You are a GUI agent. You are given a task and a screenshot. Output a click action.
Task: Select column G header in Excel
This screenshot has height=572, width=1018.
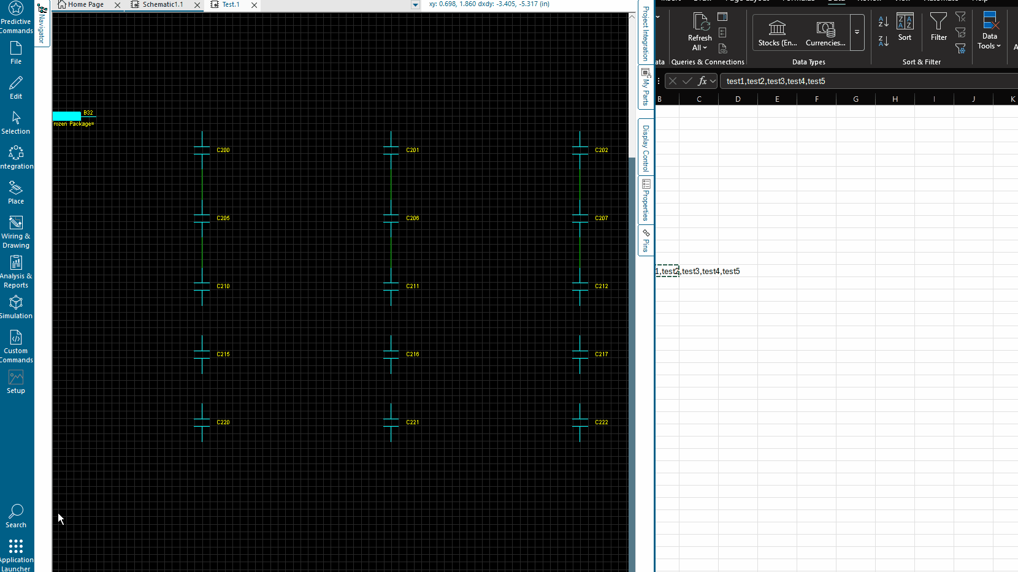(x=856, y=99)
